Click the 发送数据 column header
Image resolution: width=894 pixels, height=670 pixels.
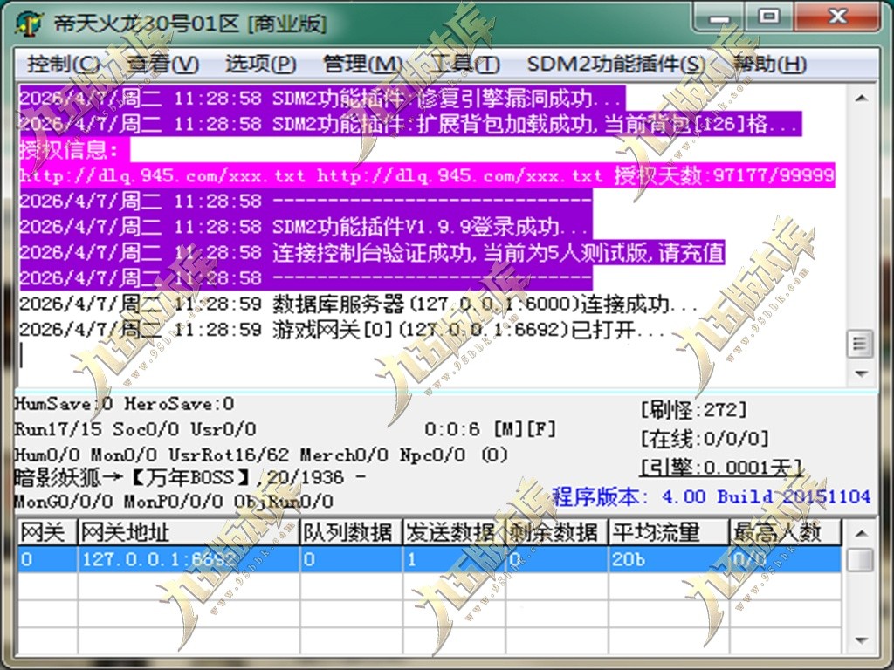tap(454, 533)
